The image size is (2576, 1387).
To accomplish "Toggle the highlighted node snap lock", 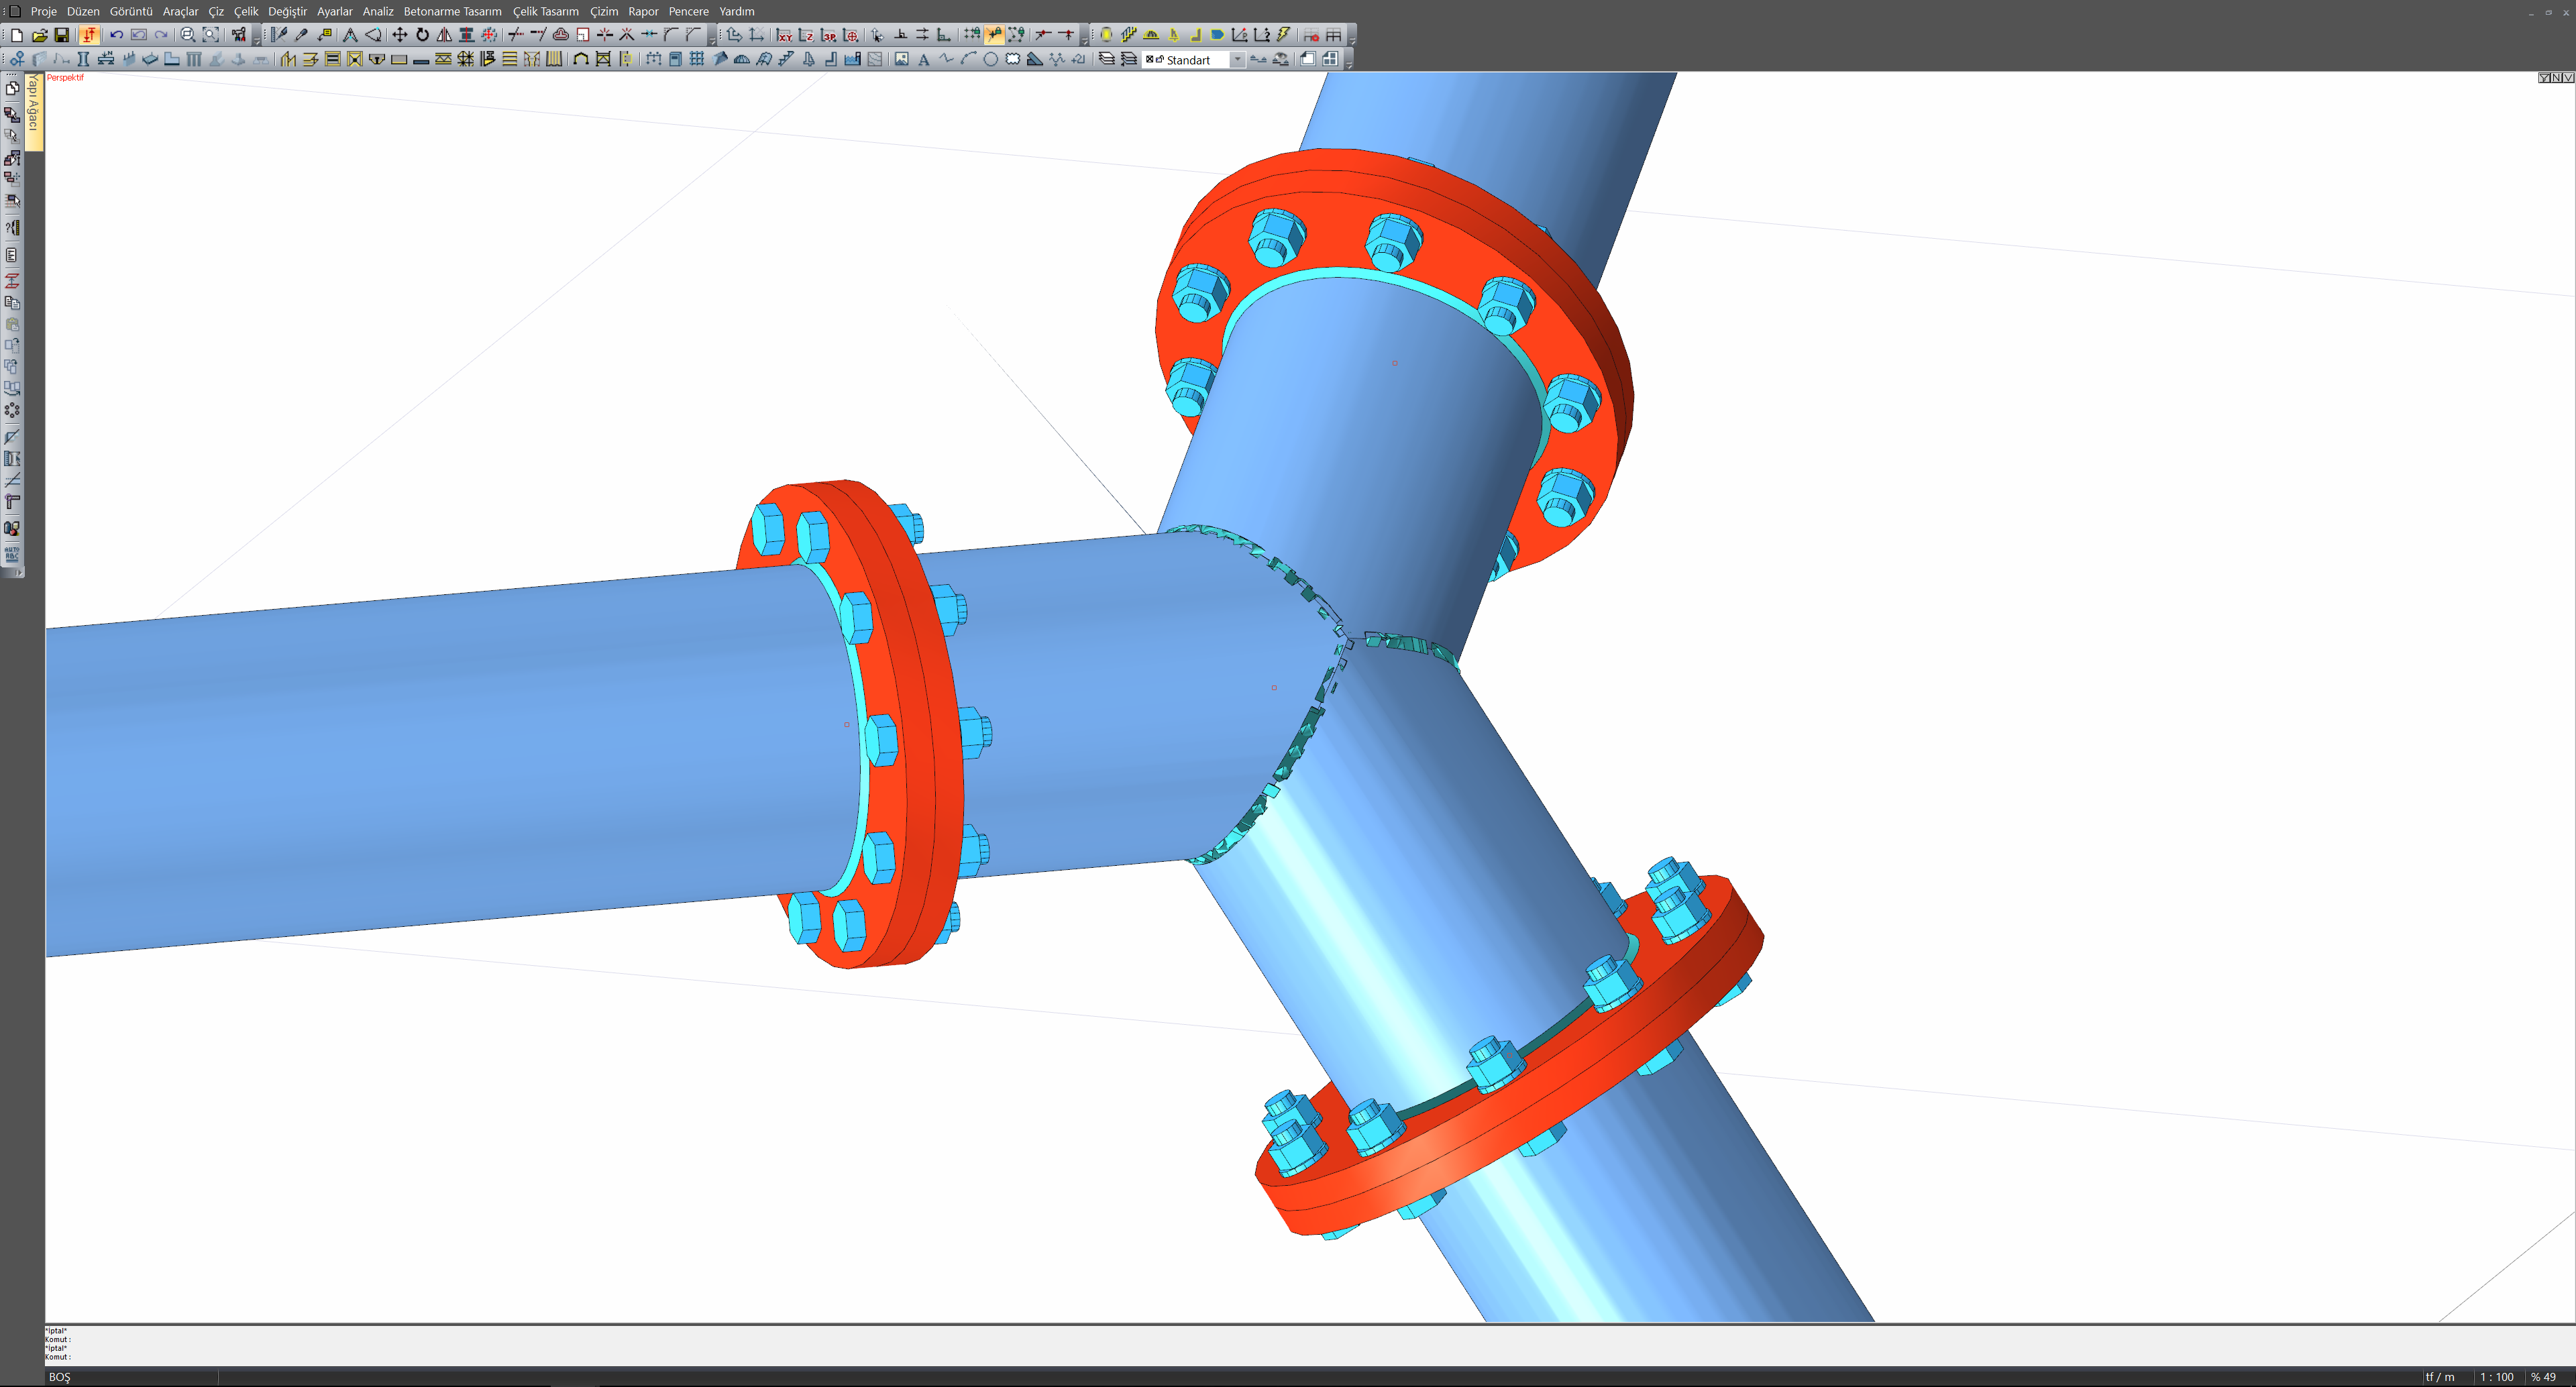I will pos(994,35).
